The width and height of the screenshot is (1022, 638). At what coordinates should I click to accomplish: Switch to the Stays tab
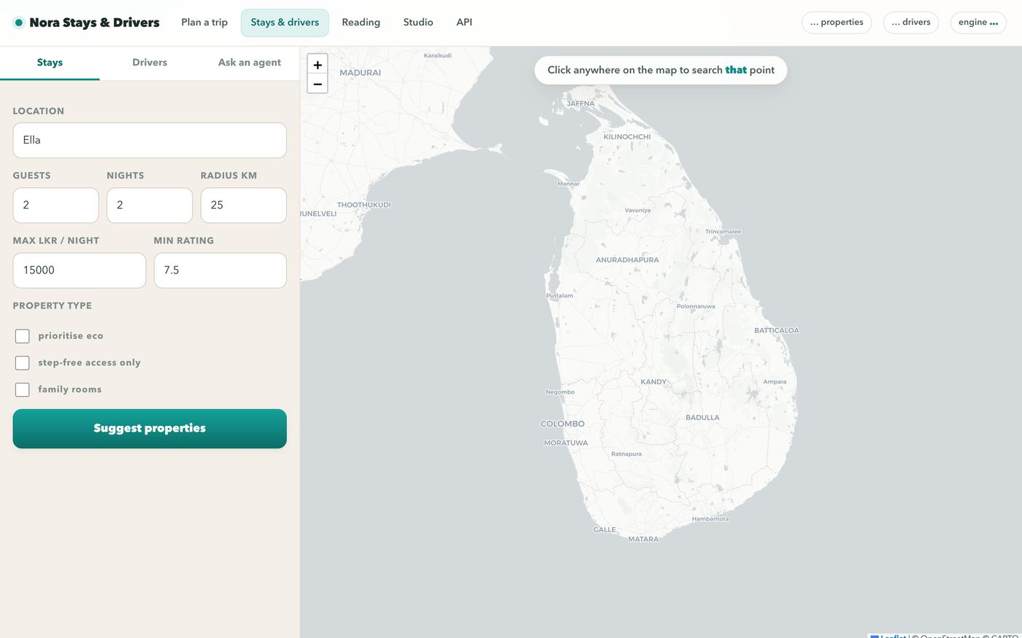coord(50,63)
